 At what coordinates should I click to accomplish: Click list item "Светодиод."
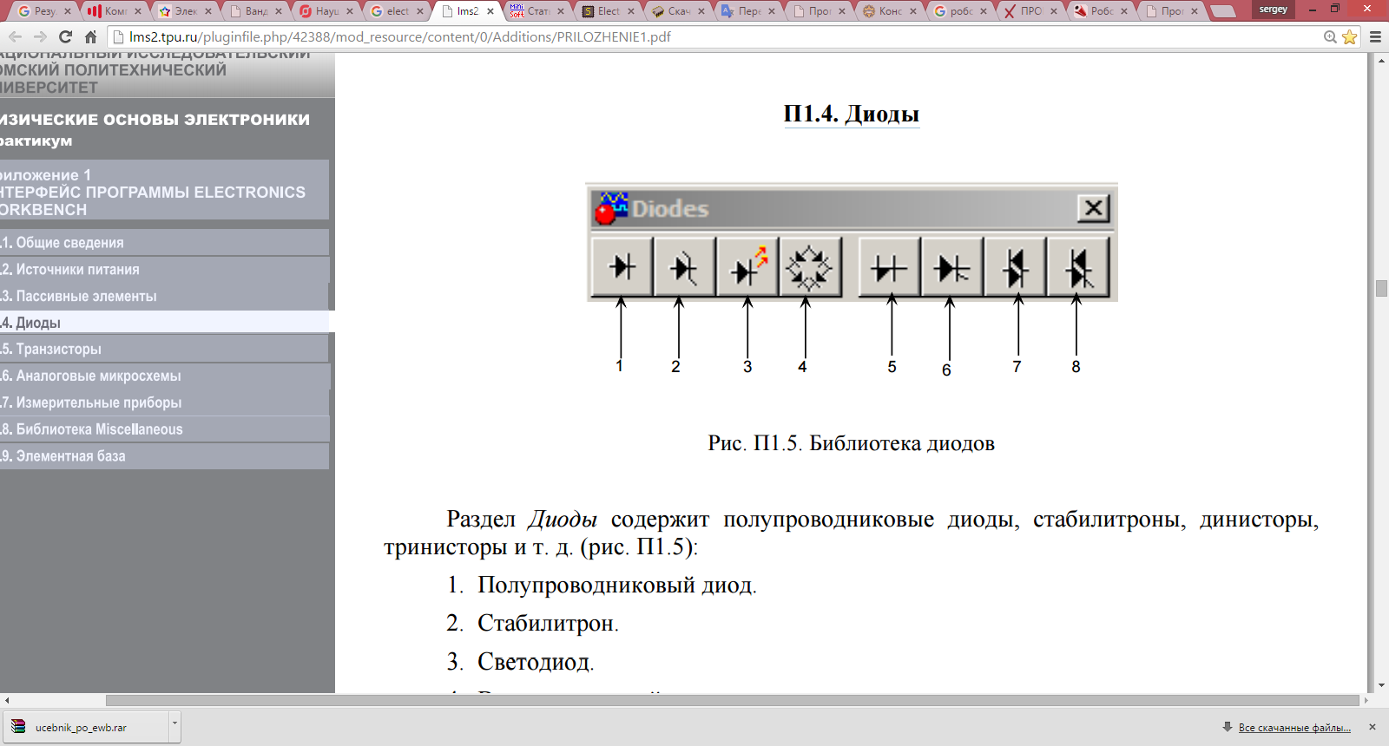click(536, 662)
